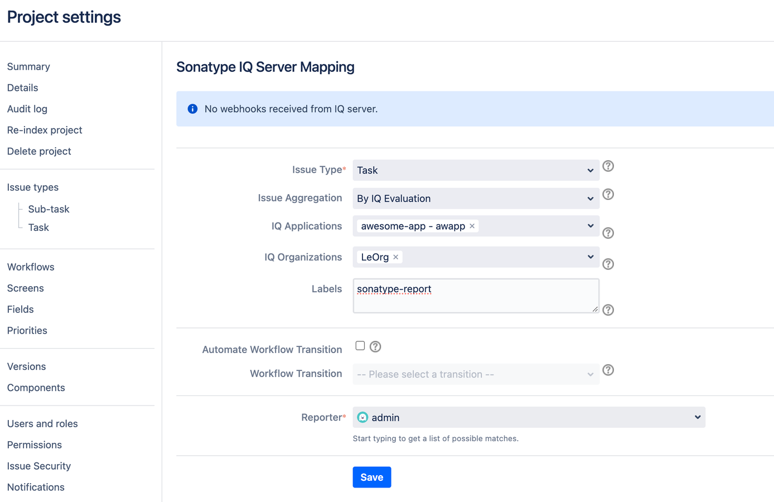Screen dimensions: 774x502
Task: Click the "No webhooks received" message text
Action: (x=291, y=109)
